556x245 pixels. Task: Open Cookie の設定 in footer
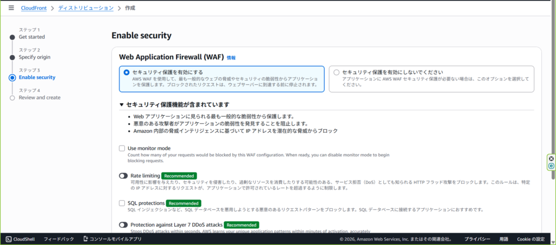530,239
